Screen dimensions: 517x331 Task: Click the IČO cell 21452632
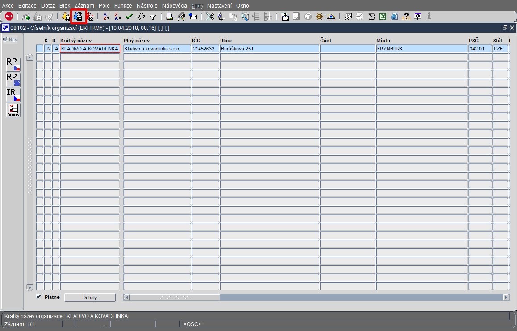click(205, 49)
